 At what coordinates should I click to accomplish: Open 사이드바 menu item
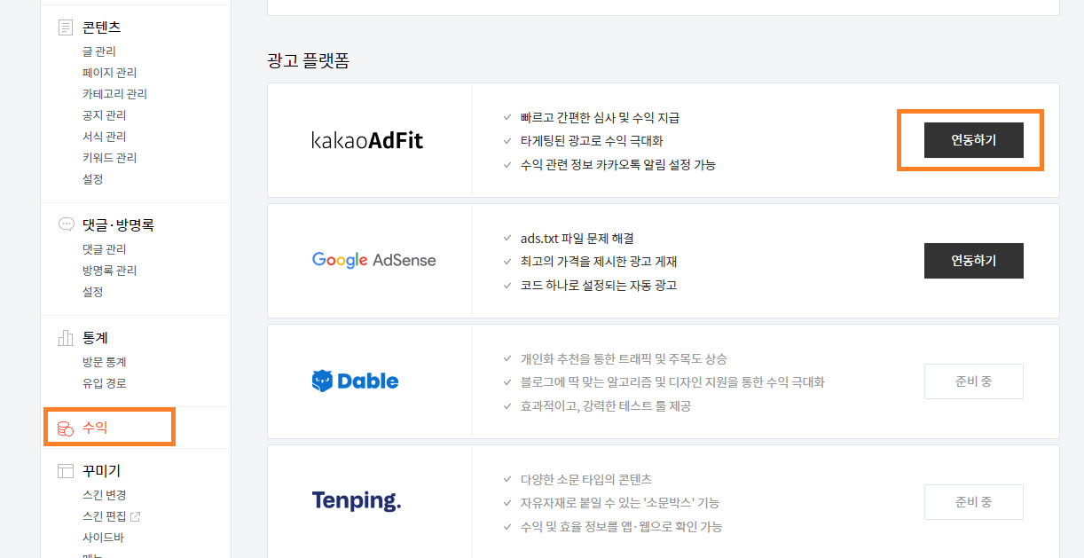coord(103,538)
